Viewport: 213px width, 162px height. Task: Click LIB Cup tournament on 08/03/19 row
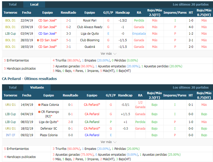pyautogui.click(x=10, y=122)
